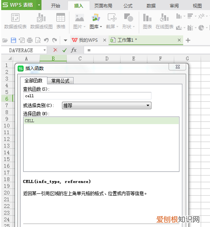The height and width of the screenshot is (227, 210).
Task: Close the 我的WPS tab
Action: tap(105, 40)
